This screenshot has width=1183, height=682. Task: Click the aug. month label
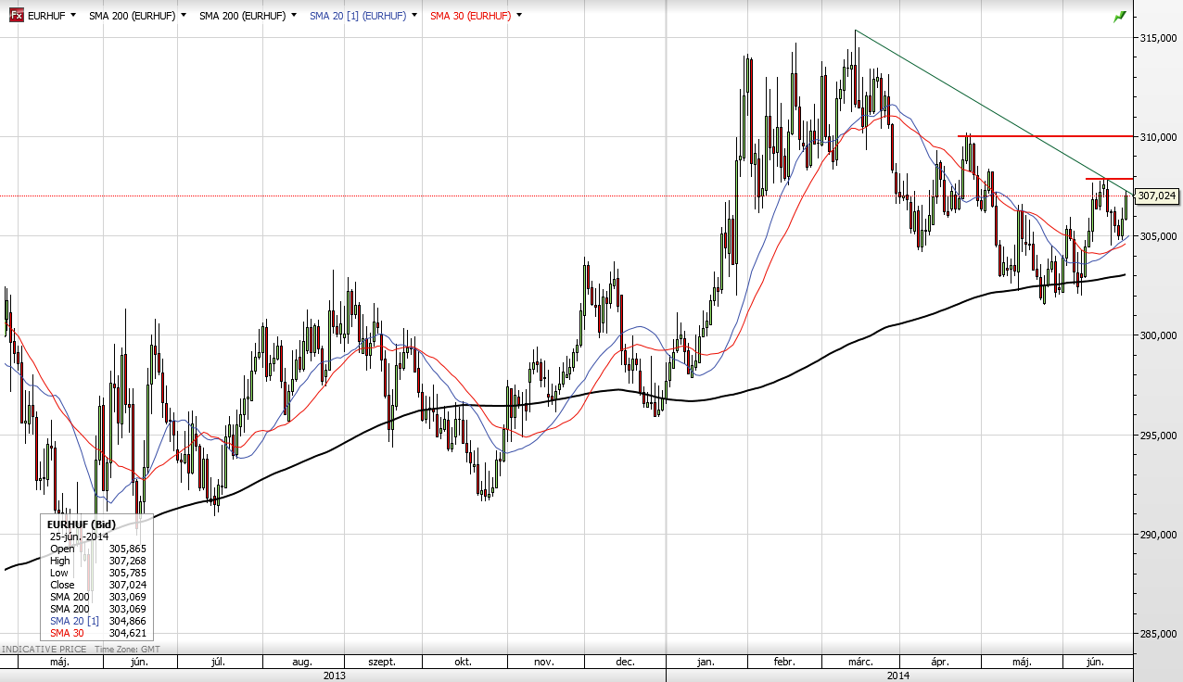pyautogui.click(x=301, y=663)
